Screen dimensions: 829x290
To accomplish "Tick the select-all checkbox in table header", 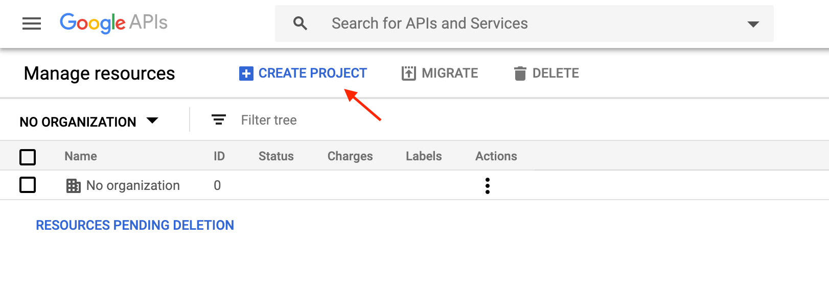I will 28,157.
